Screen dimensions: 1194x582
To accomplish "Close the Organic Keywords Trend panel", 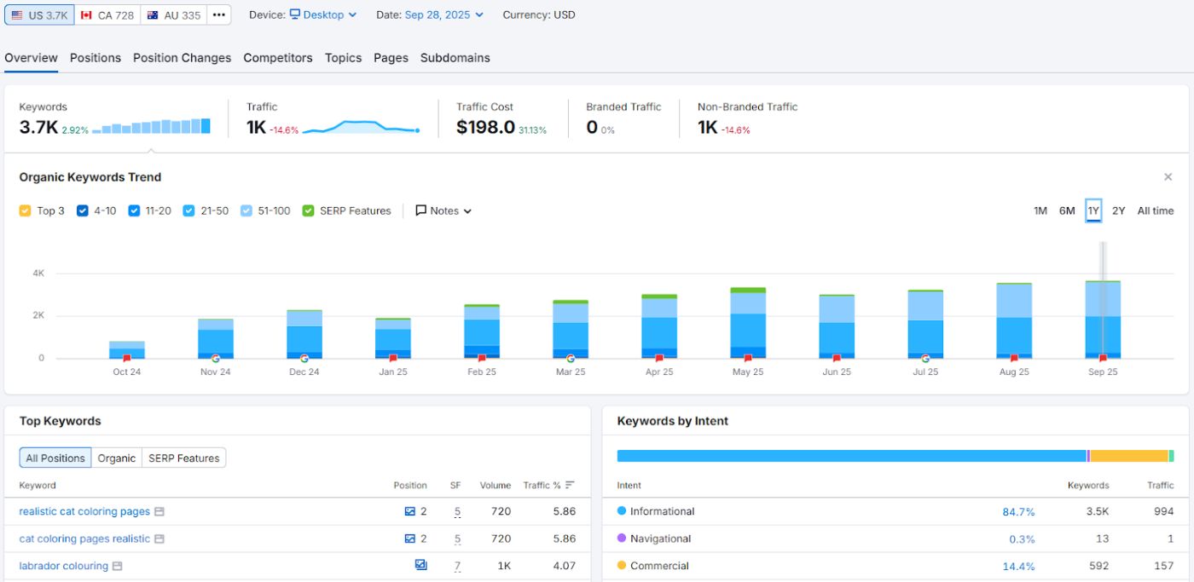I will (x=1168, y=177).
